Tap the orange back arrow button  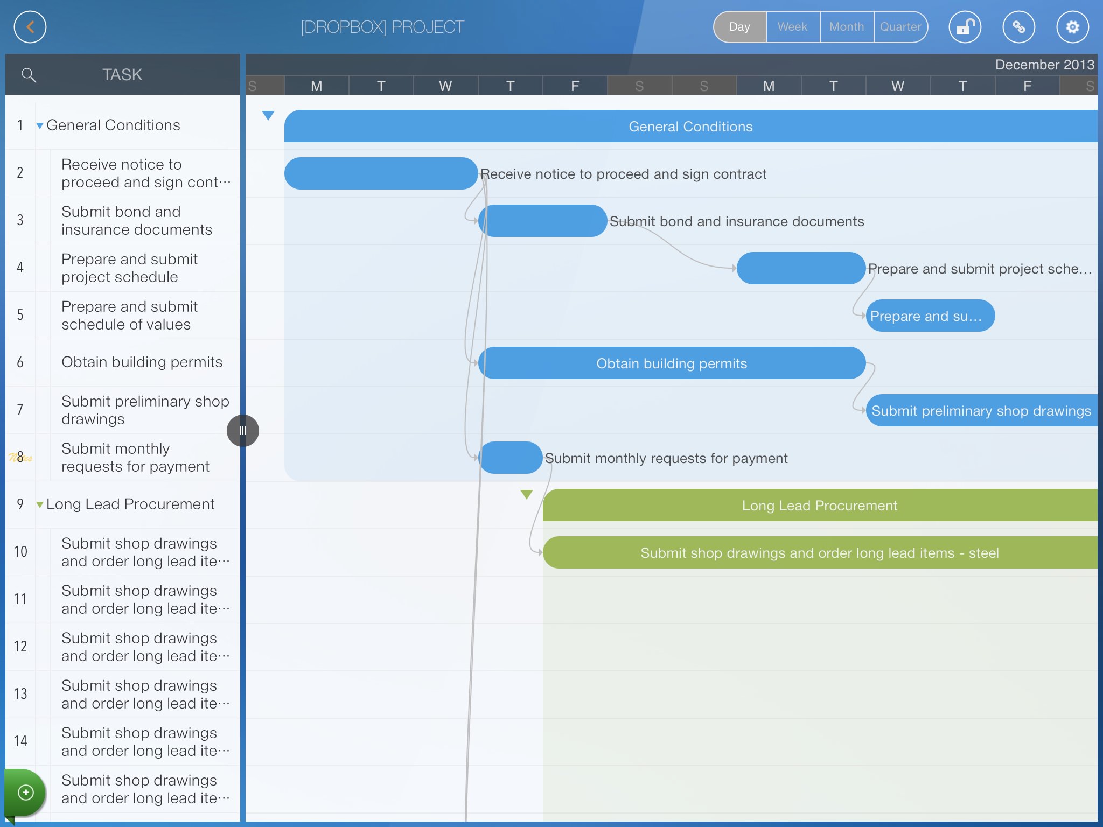[x=30, y=27]
